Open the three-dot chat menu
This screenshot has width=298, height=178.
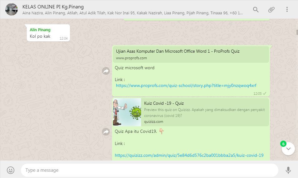pyautogui.click(x=287, y=10)
